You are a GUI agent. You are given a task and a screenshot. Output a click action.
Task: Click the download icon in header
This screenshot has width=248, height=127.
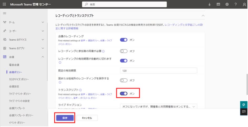point(209,4)
